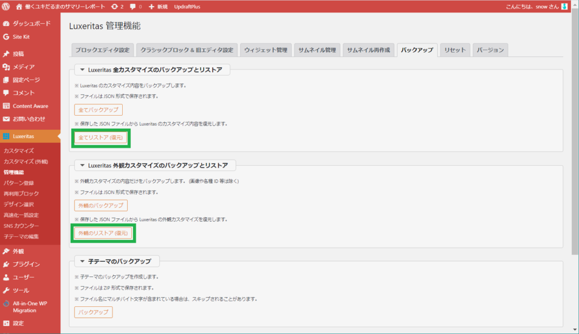Image resolution: width=579 pixels, height=334 pixels.
Task: Click the ユーザー person icon
Action: click(x=6, y=277)
